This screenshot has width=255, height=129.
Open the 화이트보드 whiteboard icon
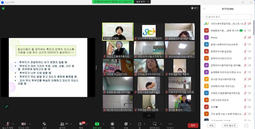(155, 124)
